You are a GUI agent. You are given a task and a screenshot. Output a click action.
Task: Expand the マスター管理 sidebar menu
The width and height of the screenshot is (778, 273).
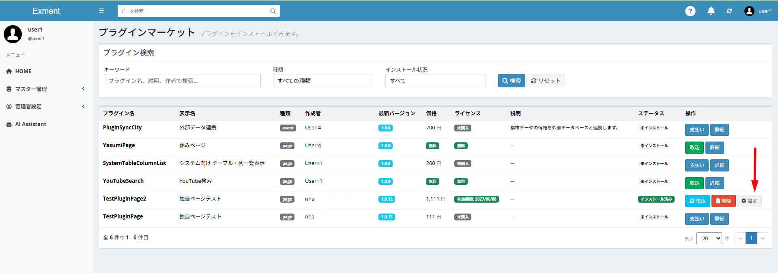click(46, 89)
